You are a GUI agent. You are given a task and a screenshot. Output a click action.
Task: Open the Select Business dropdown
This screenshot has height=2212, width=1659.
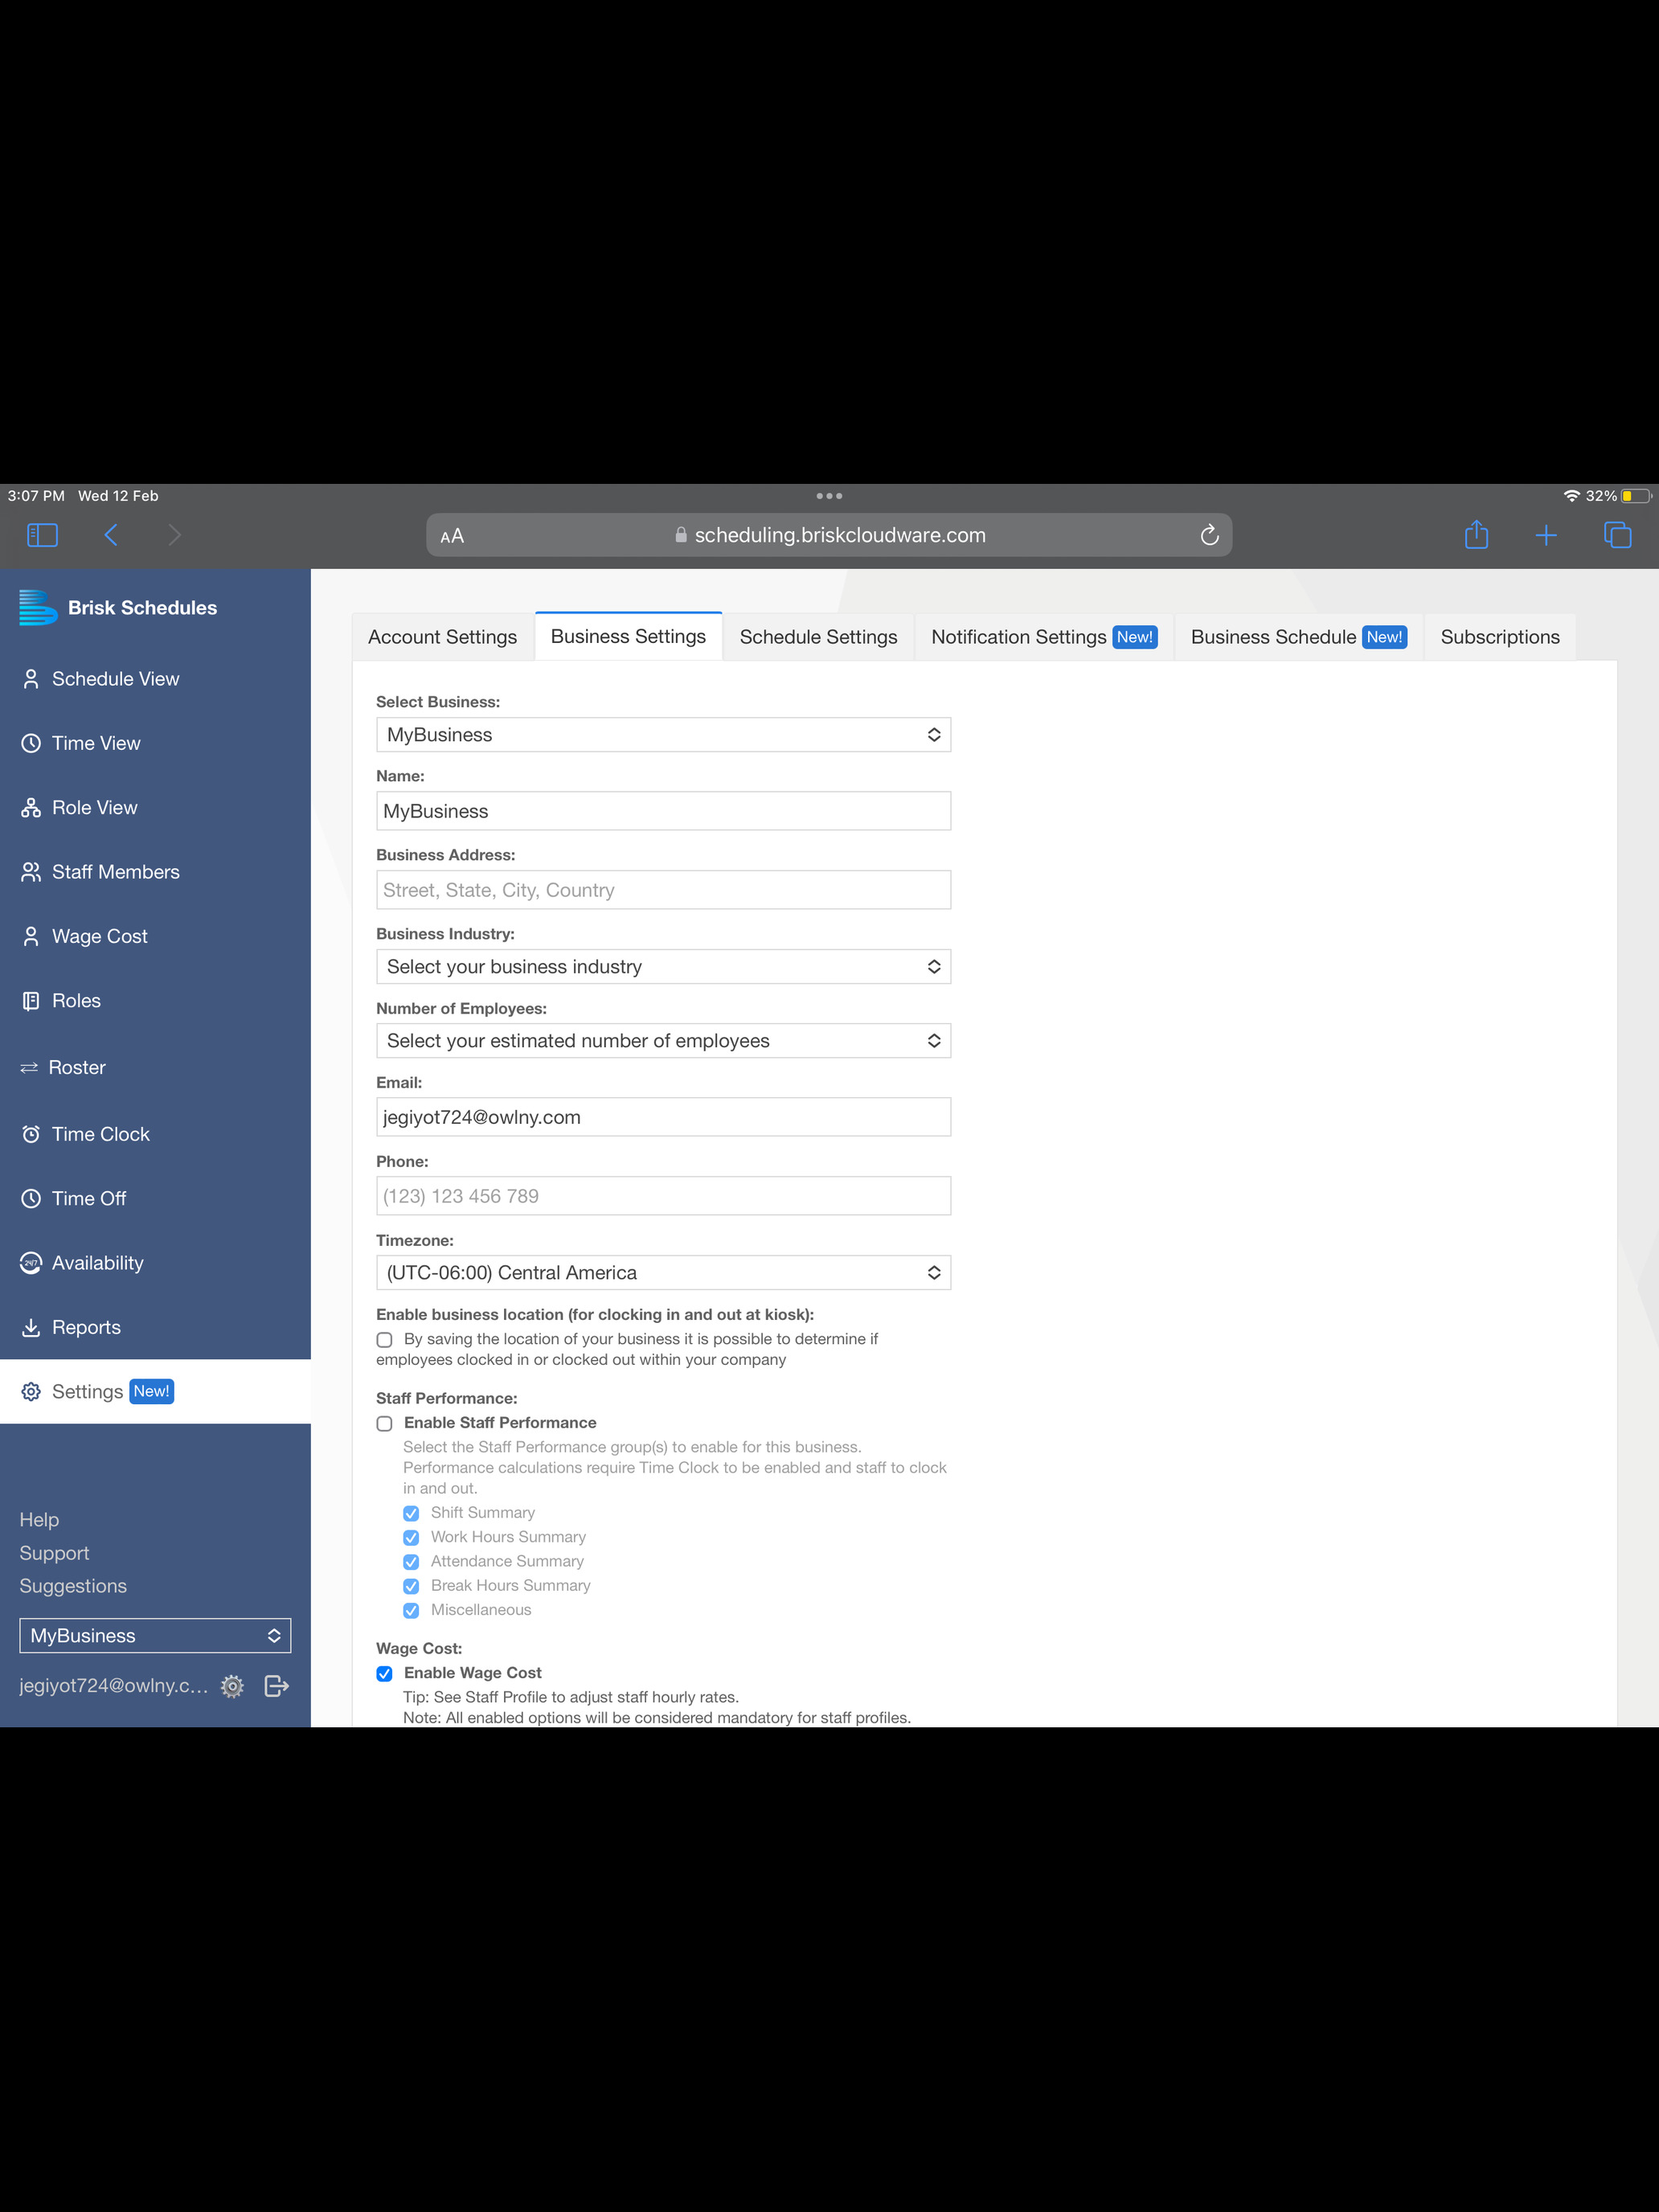(x=663, y=735)
